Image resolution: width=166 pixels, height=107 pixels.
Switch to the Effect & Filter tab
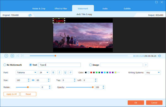pyautogui.click(x=61, y=9)
